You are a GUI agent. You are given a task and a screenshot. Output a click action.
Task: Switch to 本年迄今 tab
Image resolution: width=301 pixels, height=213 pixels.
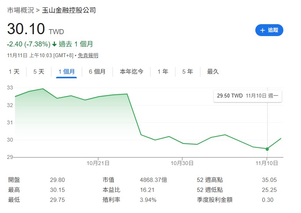[131, 71]
